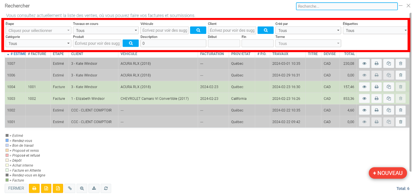Expand the Travaux en cours dropdown
Image resolution: width=412 pixels, height=195 pixels.
point(106,30)
